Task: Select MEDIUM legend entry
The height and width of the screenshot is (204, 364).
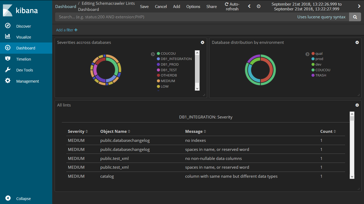Action: [x=168, y=81]
